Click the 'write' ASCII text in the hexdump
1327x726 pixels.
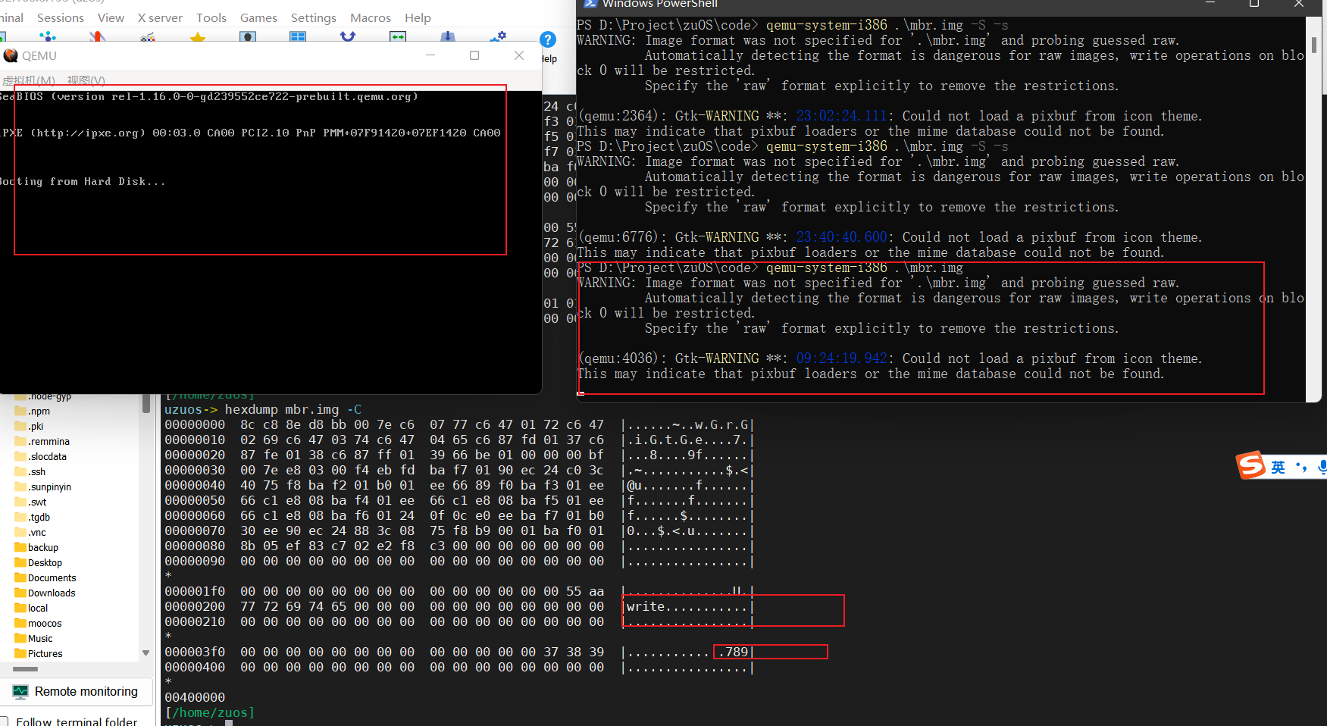646,606
